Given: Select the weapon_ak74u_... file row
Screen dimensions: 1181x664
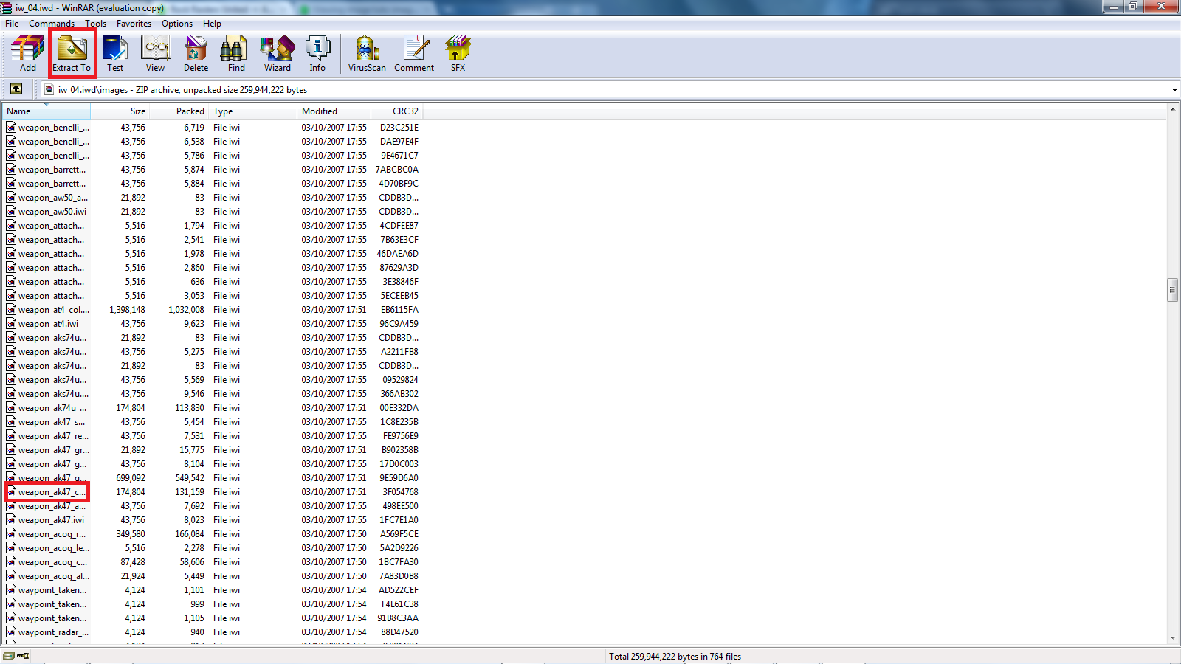Looking at the screenshot, I should [213, 408].
